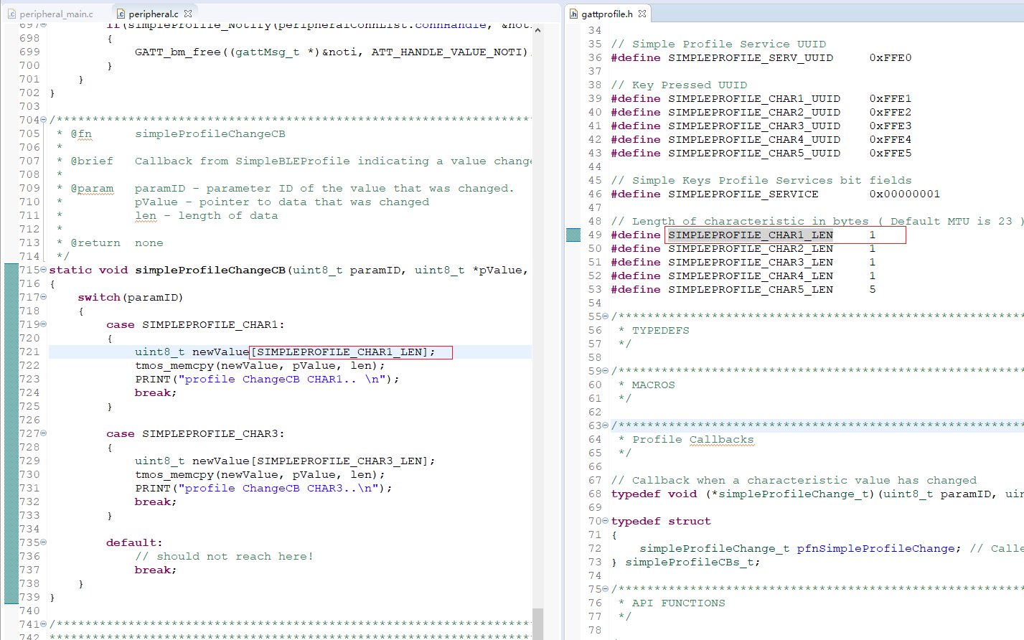
Task: Click SIMPLEPROFILE_CHAR1_UUID on line 39
Action: tap(754, 98)
